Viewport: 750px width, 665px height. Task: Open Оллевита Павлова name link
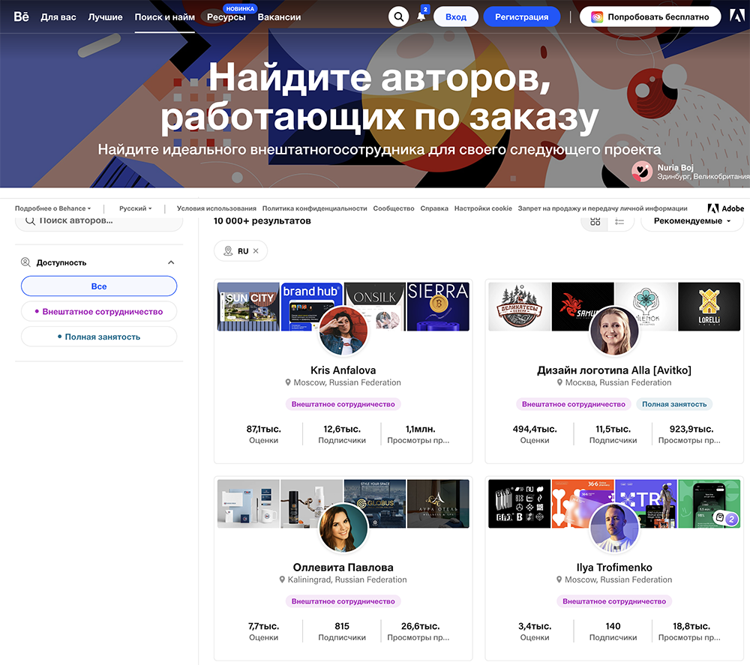coord(343,568)
